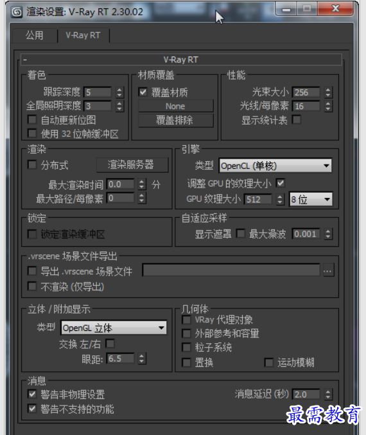Adjust the GPU 纹理大小 spinner arrows
The width and height of the screenshot is (366, 435).
pos(280,199)
